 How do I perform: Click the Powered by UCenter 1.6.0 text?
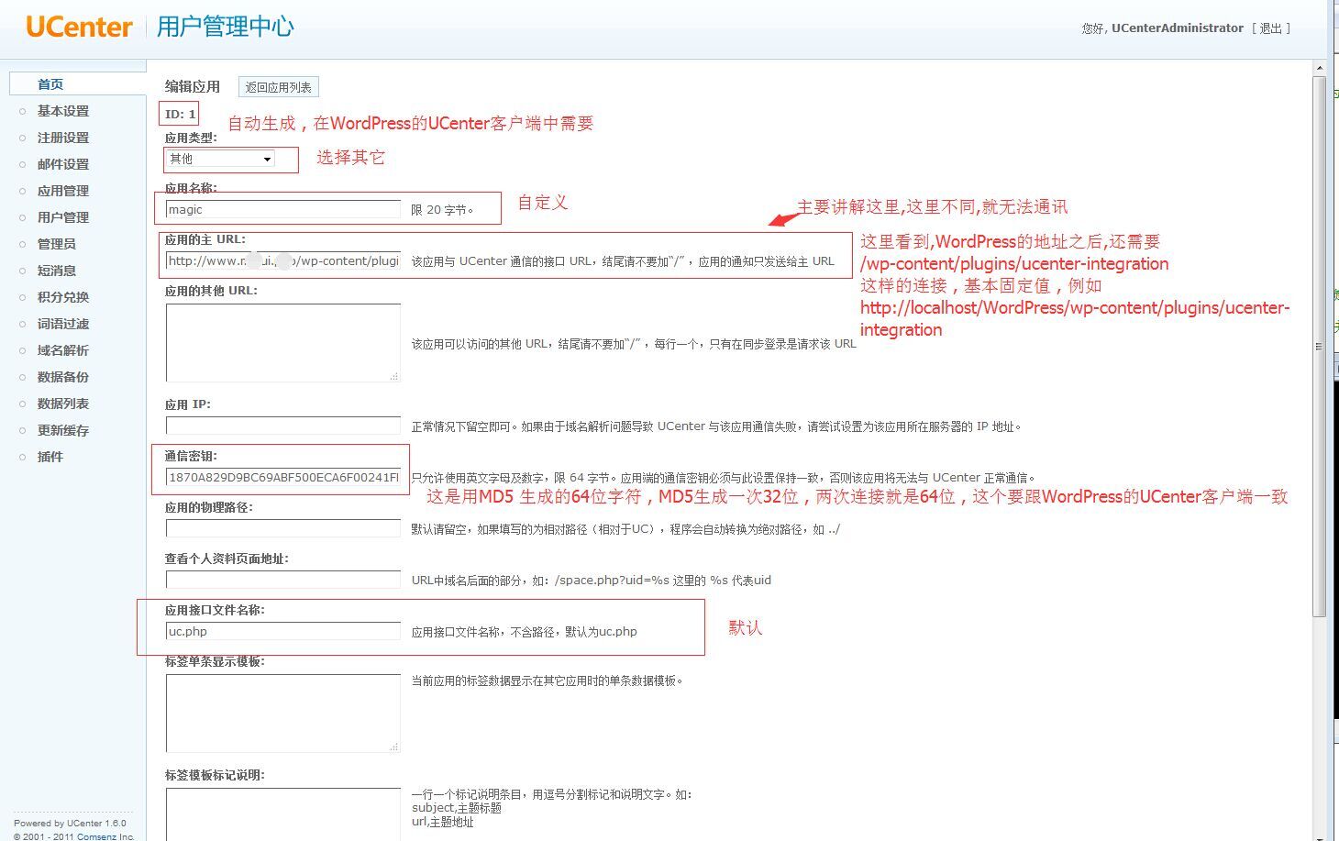[x=71, y=824]
